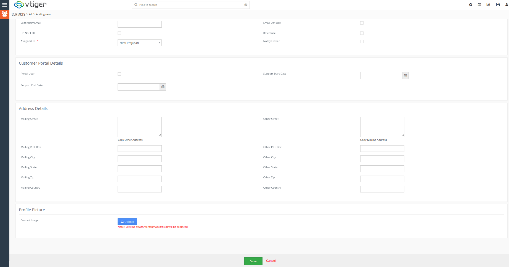Image resolution: width=509 pixels, height=267 pixels.
Task: Click the Support Start Date input
Action: [x=381, y=75]
